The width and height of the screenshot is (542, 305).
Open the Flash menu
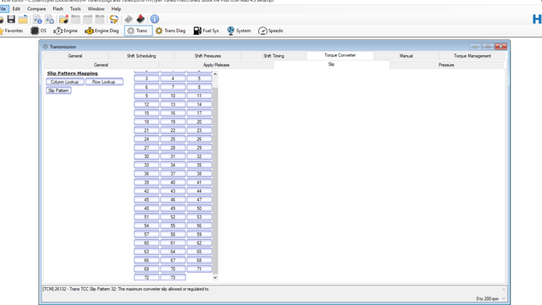coord(58,8)
